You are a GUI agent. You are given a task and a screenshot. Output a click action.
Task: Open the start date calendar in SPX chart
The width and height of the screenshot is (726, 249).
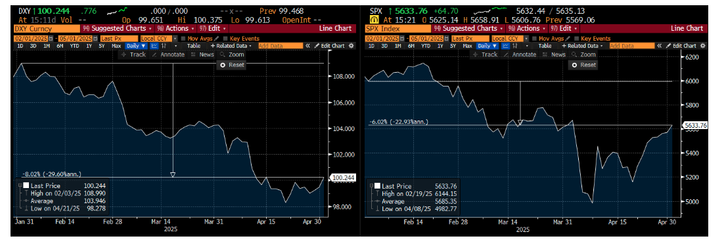402,39
